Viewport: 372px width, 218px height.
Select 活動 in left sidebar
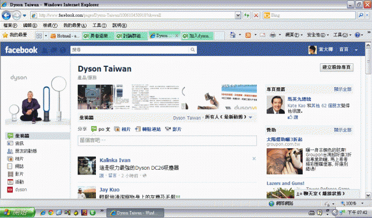point(16,182)
